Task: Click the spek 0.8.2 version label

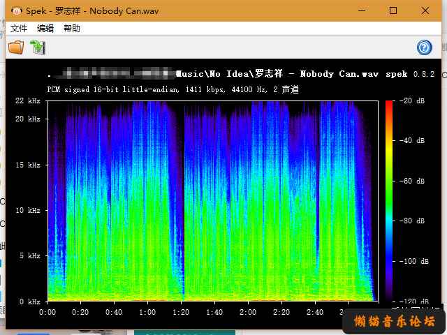Action: [410, 74]
